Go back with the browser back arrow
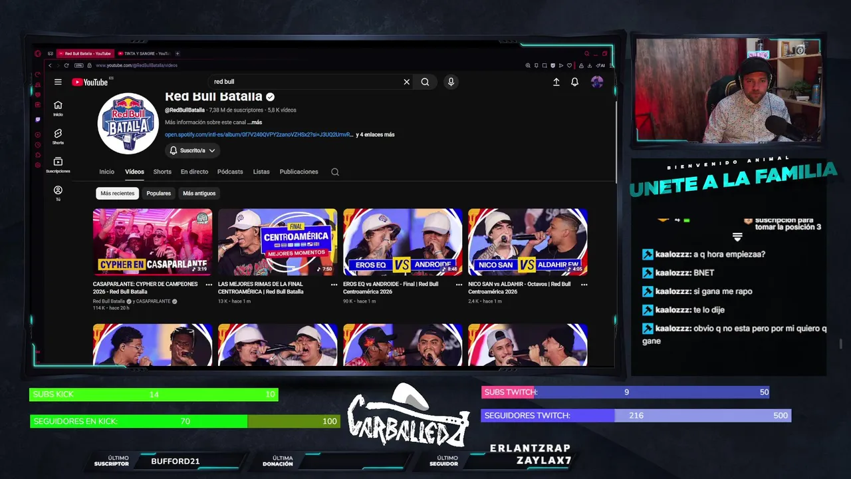This screenshot has height=479, width=851. [50, 65]
